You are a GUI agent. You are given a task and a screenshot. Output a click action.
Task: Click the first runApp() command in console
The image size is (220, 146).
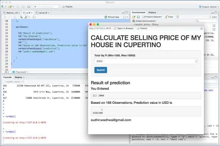click(x=11, y=116)
